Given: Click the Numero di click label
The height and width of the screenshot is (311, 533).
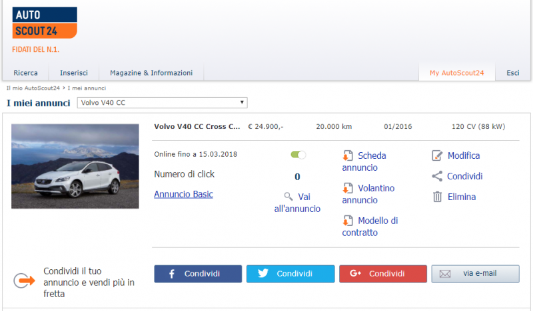Looking at the screenshot, I should [x=185, y=174].
